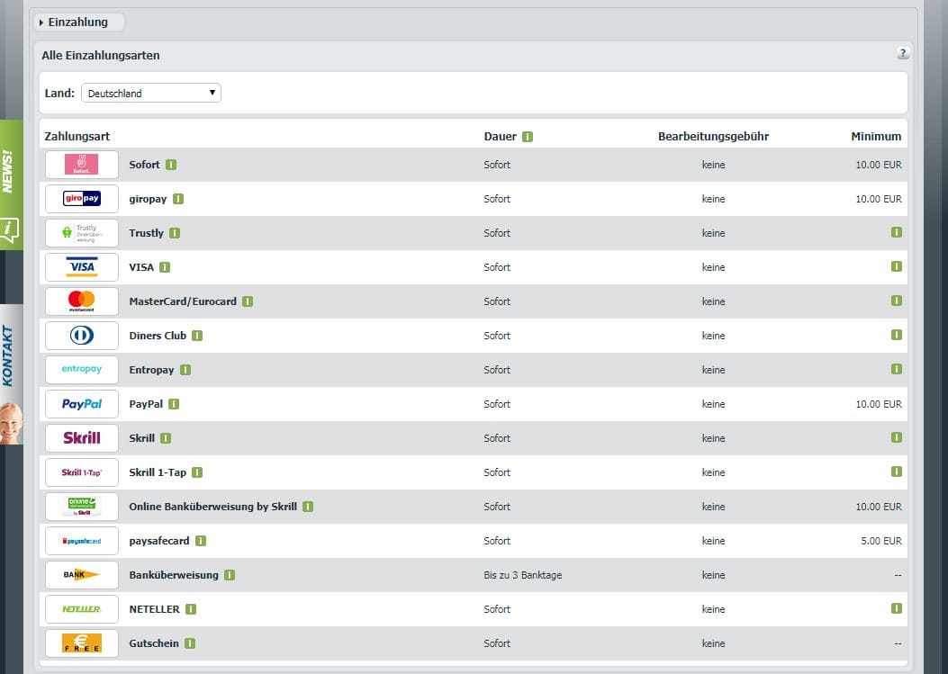The image size is (948, 674).
Task: Click the Entropay logo
Action: pyautogui.click(x=82, y=369)
